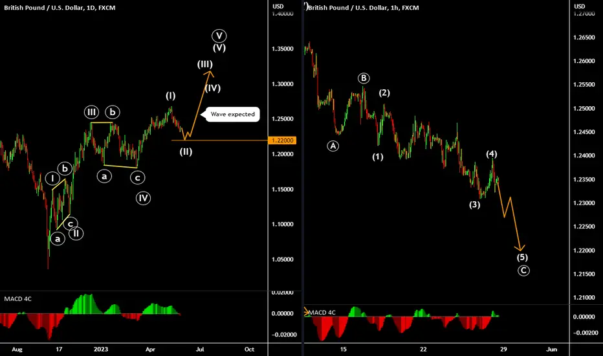Select the (2) wave label
Screen dimensions: 603x356
click(384, 93)
